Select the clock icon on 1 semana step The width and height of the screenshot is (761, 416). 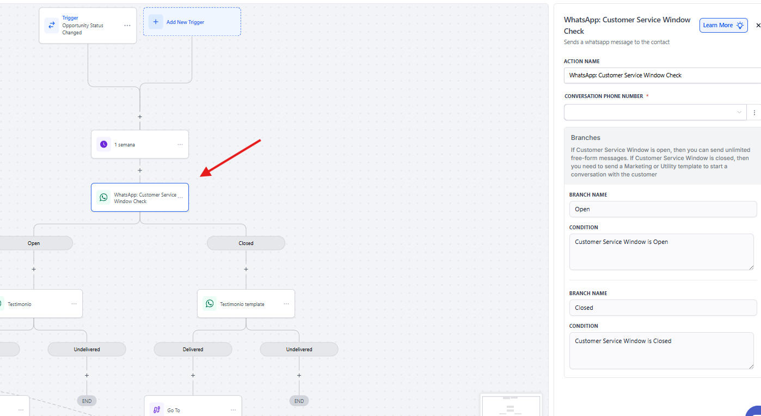pos(103,144)
